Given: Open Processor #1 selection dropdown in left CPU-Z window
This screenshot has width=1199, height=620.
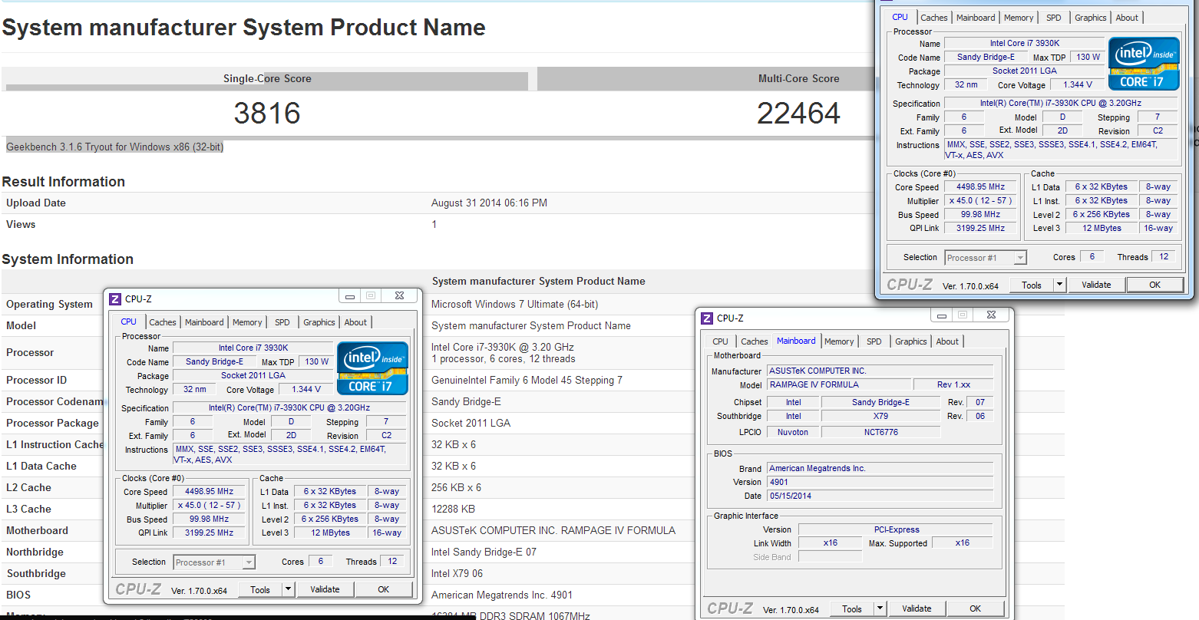Looking at the screenshot, I should pyautogui.click(x=214, y=562).
